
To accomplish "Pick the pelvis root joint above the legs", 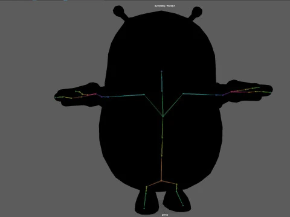I will tap(161, 181).
